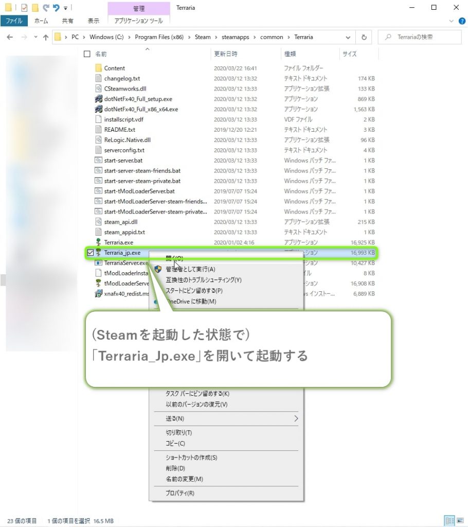Click the steamapps breadcrumb in the path
This screenshot has height=527, width=468.
tap(236, 37)
